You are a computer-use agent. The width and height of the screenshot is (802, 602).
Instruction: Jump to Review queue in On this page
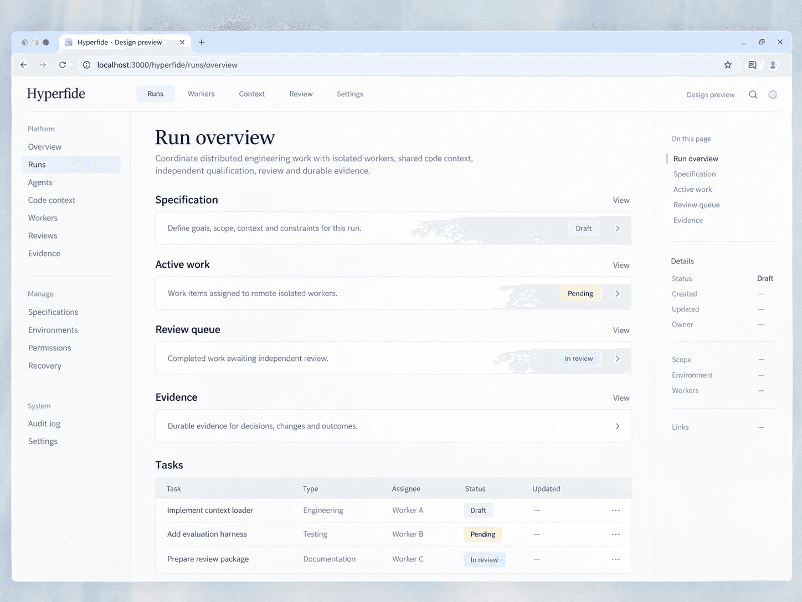click(x=696, y=205)
